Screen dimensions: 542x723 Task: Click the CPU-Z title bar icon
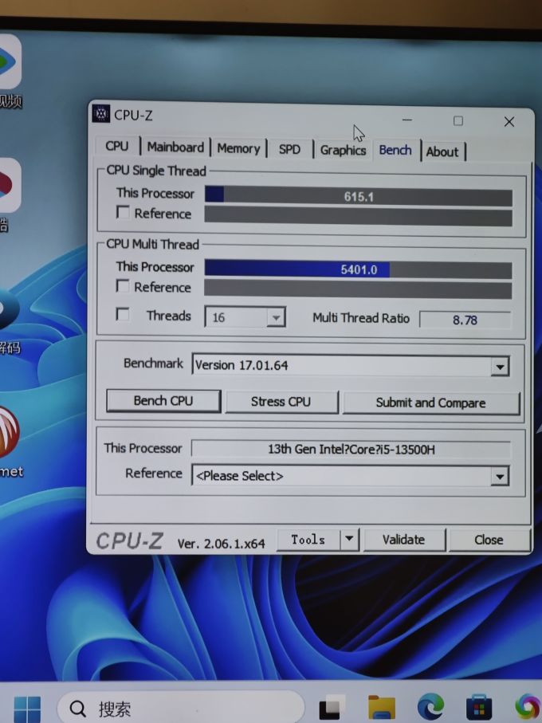100,114
